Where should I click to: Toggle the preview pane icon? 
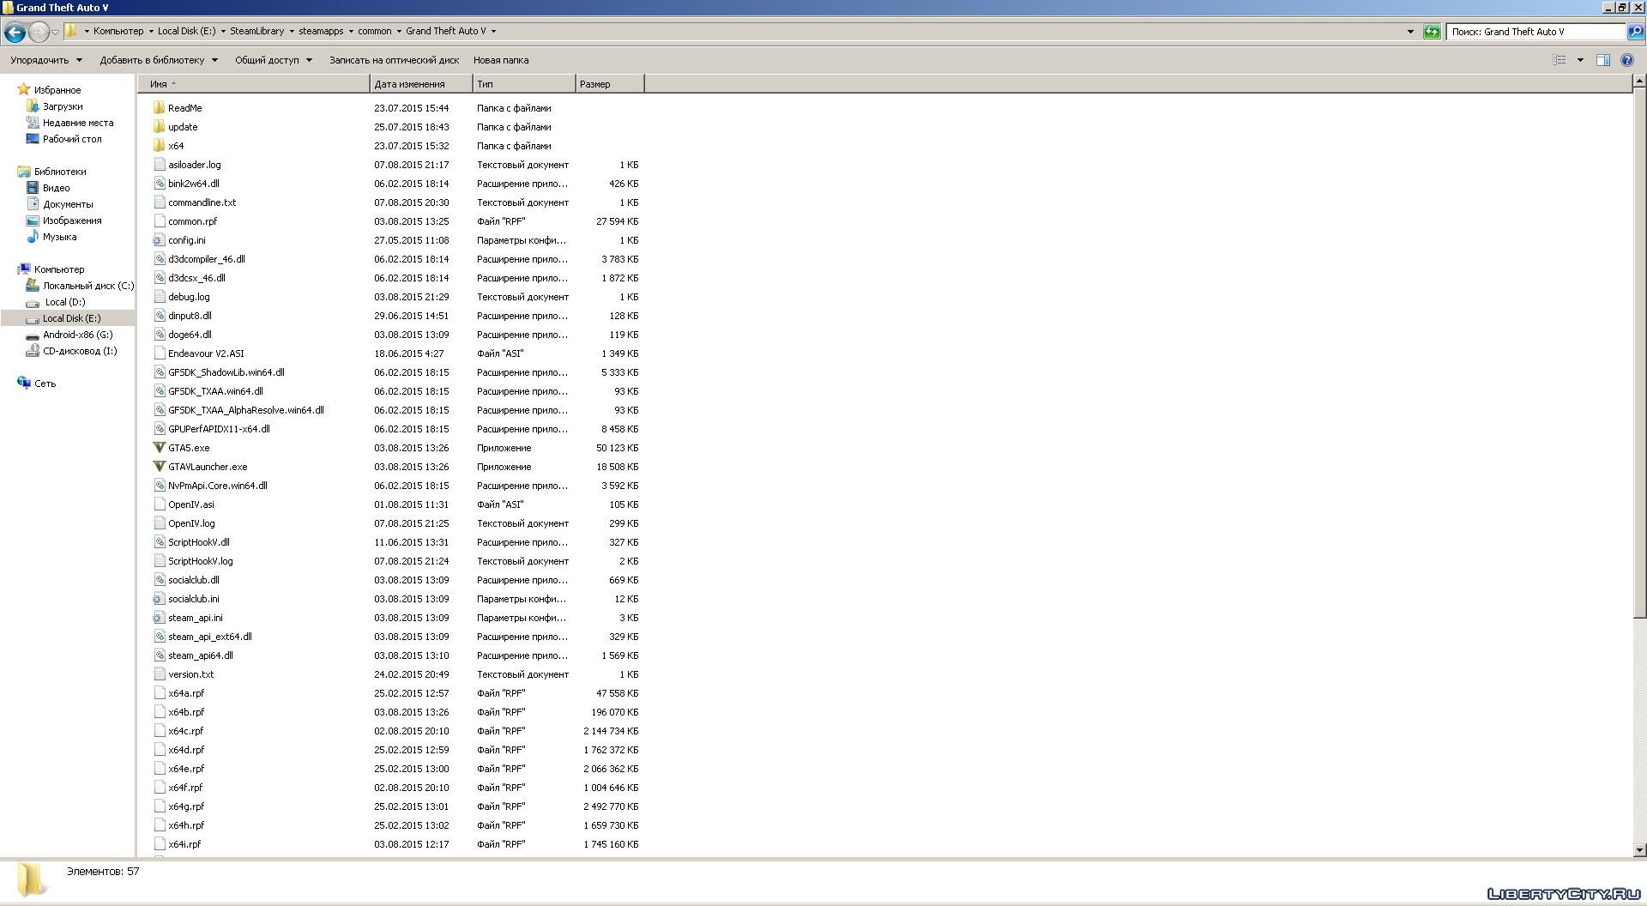pyautogui.click(x=1602, y=60)
